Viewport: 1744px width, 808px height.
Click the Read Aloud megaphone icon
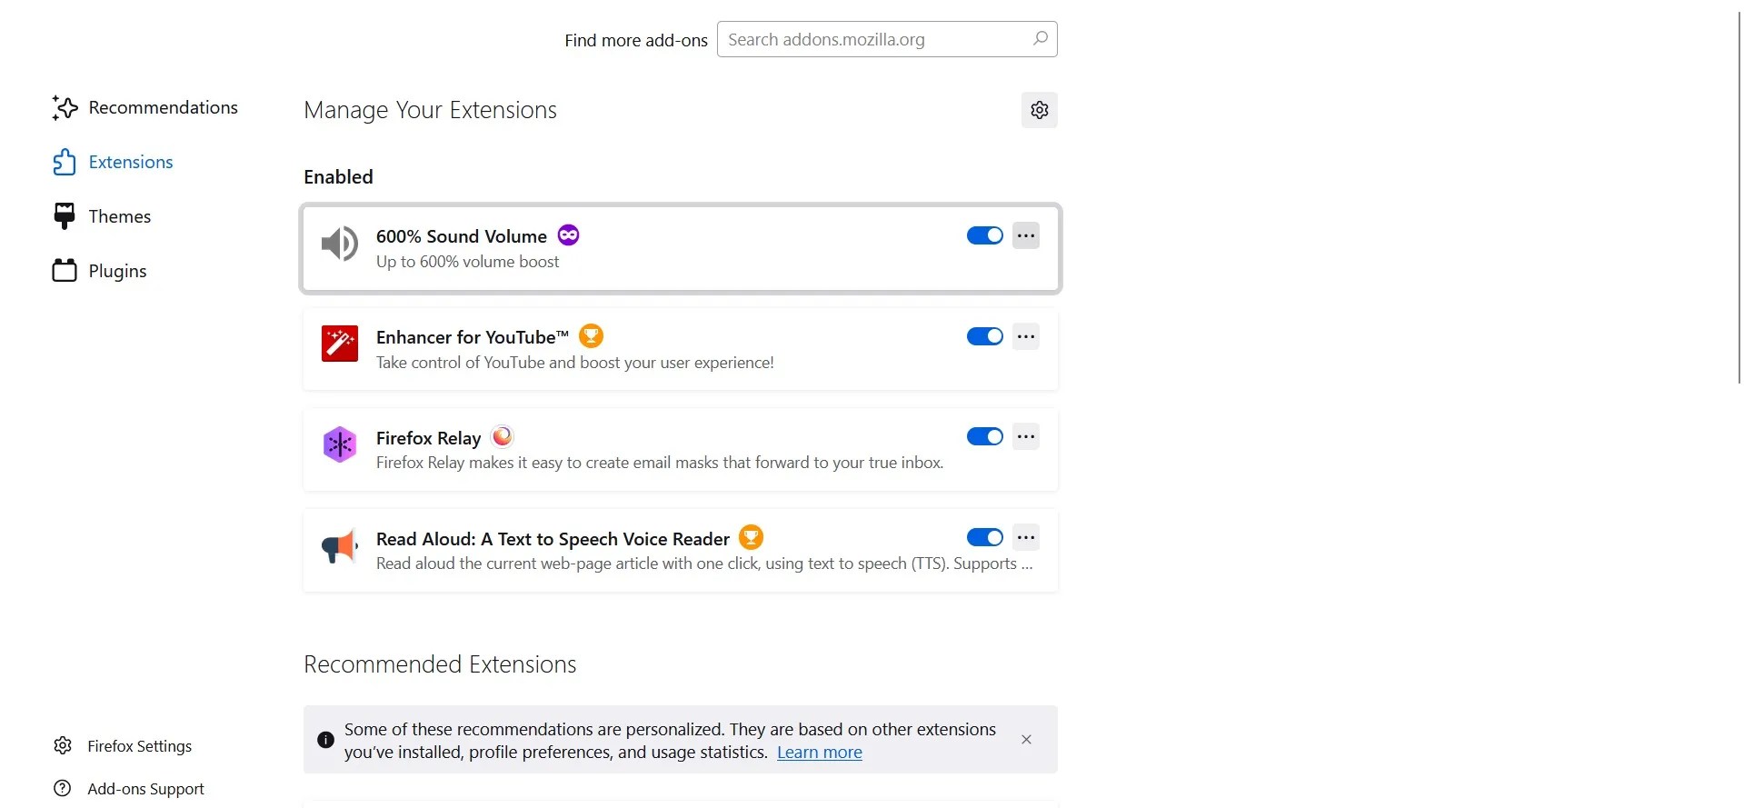tap(338, 545)
